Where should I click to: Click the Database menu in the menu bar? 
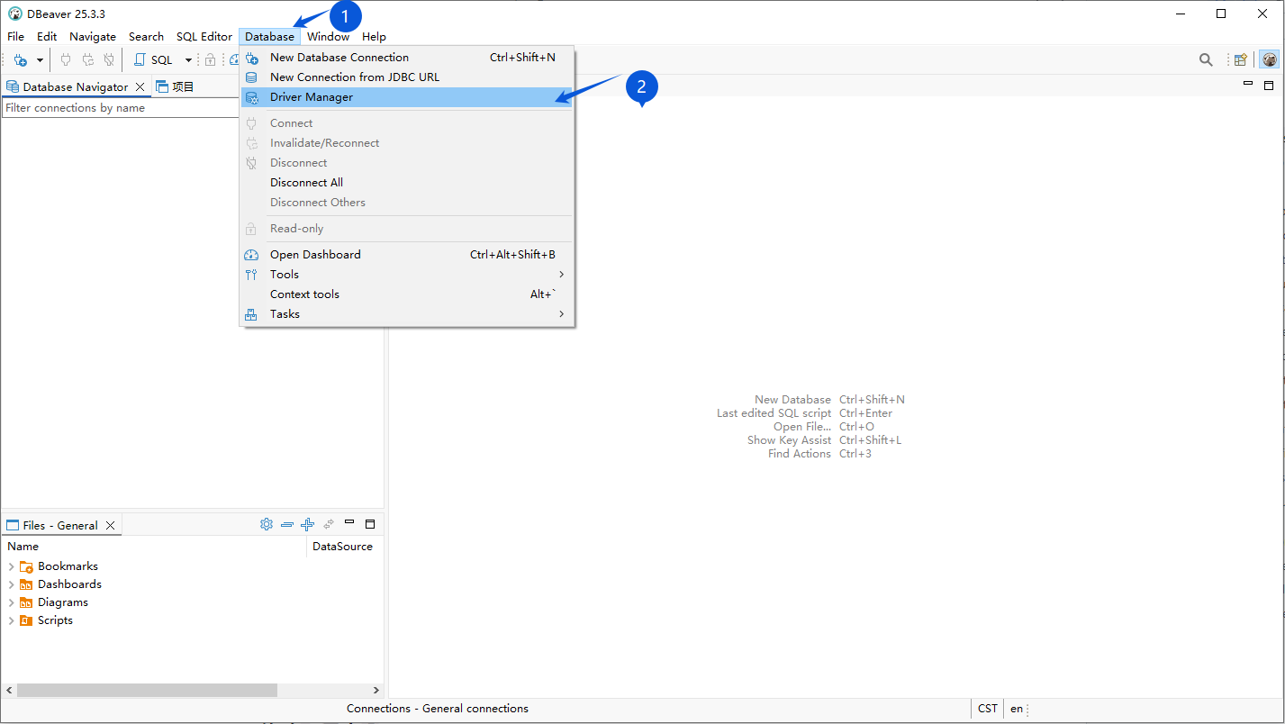tap(269, 37)
